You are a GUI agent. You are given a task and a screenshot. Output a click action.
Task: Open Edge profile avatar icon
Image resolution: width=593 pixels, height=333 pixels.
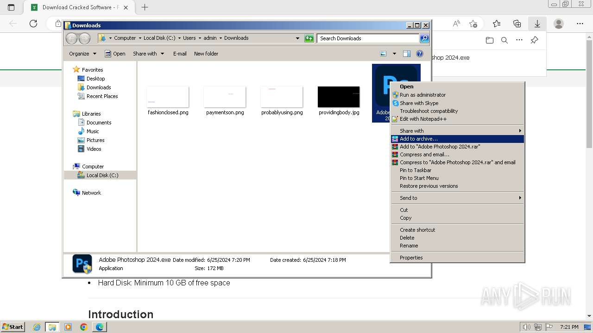pyautogui.click(x=559, y=24)
